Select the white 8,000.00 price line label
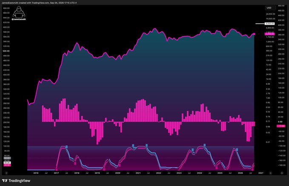Screen dimensions: 289x186 tap(270, 23)
